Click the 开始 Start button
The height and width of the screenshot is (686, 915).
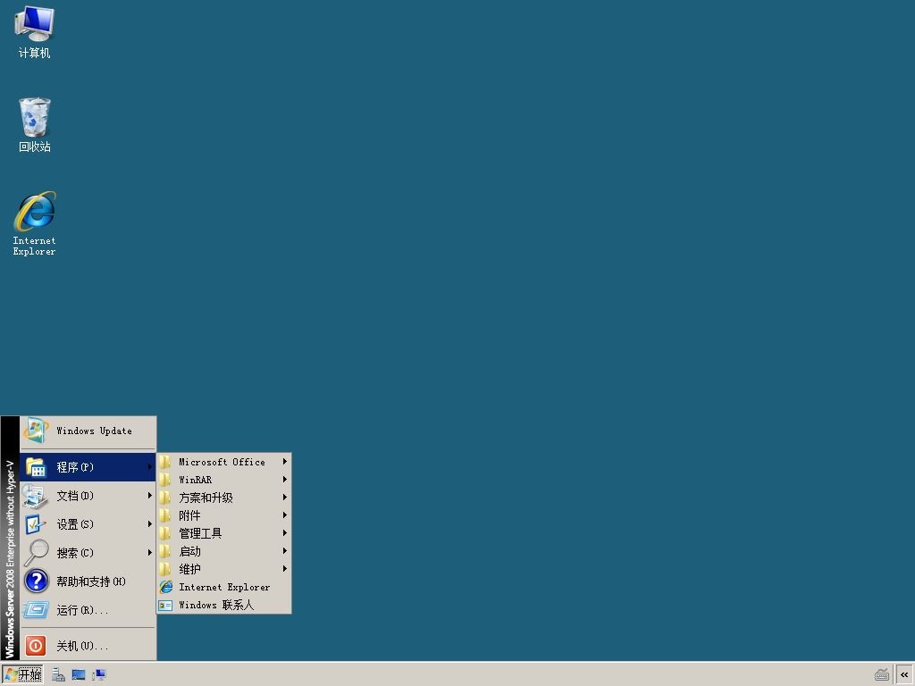pyautogui.click(x=22, y=675)
